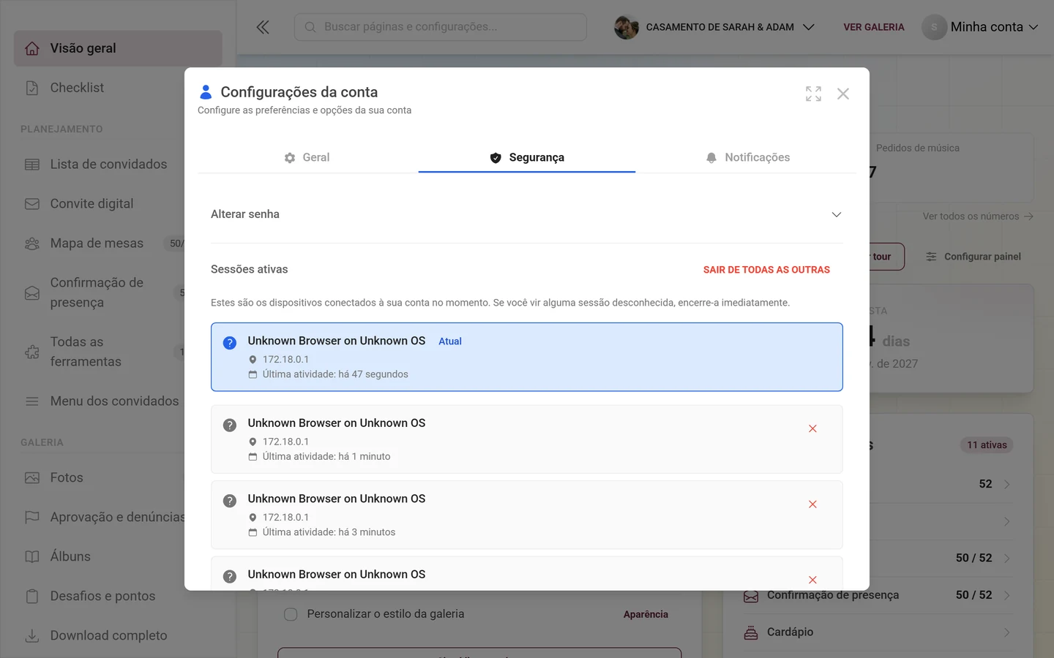Click the Configurar painel sliders icon
The width and height of the screenshot is (1054, 658).
click(931, 257)
